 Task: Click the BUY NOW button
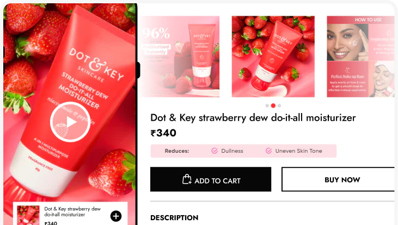coord(338,179)
